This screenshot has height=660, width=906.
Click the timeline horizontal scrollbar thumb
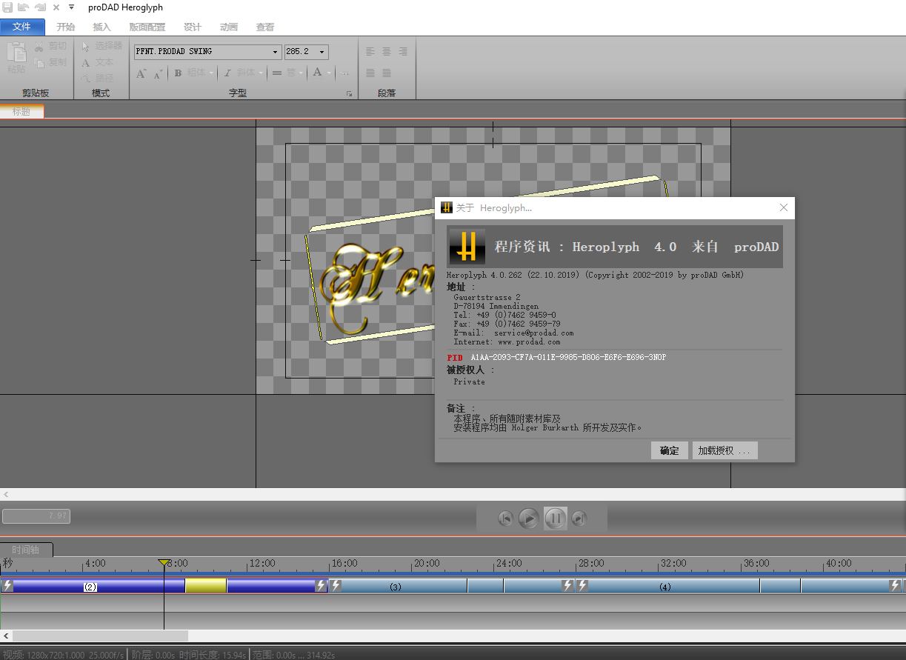pos(100,636)
